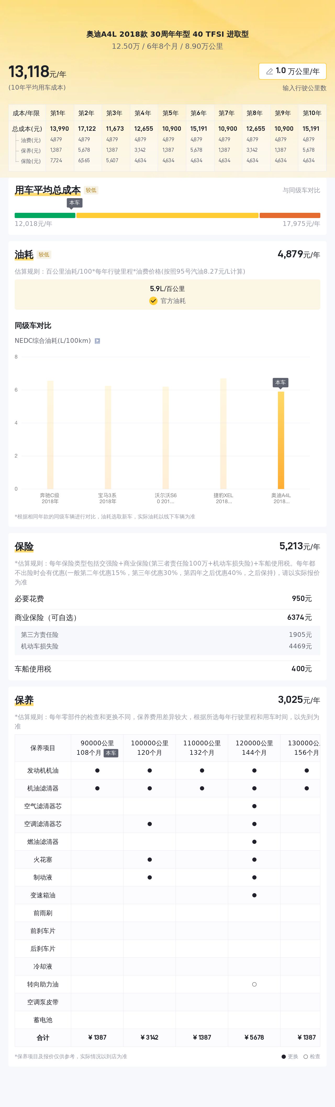This screenshot has height=1107, width=335.
Task: Click the 1.0 万公里/年 mileage button
Action: click(293, 71)
